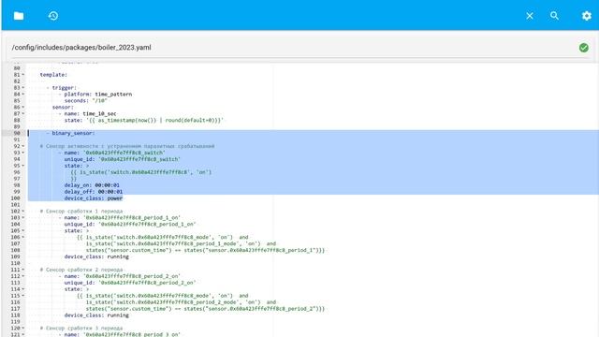Click the is_state switch 'on' line 96
Viewport: 599px width, 337px height.
(x=141, y=172)
